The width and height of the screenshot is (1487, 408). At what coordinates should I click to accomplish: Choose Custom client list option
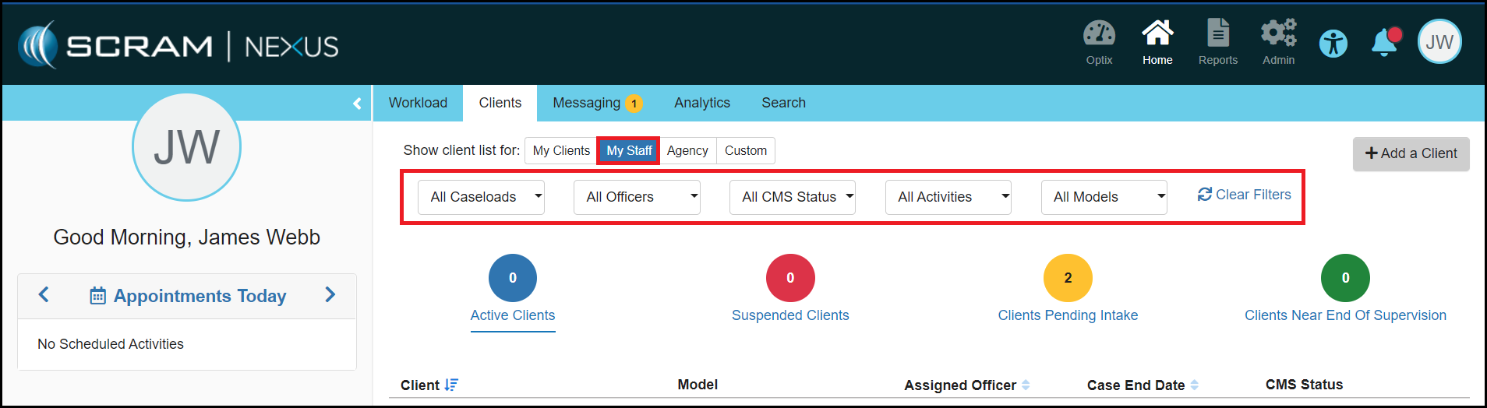pyautogui.click(x=745, y=151)
